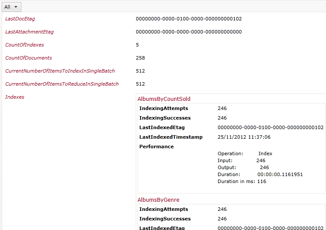Click LastDocEtag value ending 0102
Screen dimensions: 326x230
(189, 19)
